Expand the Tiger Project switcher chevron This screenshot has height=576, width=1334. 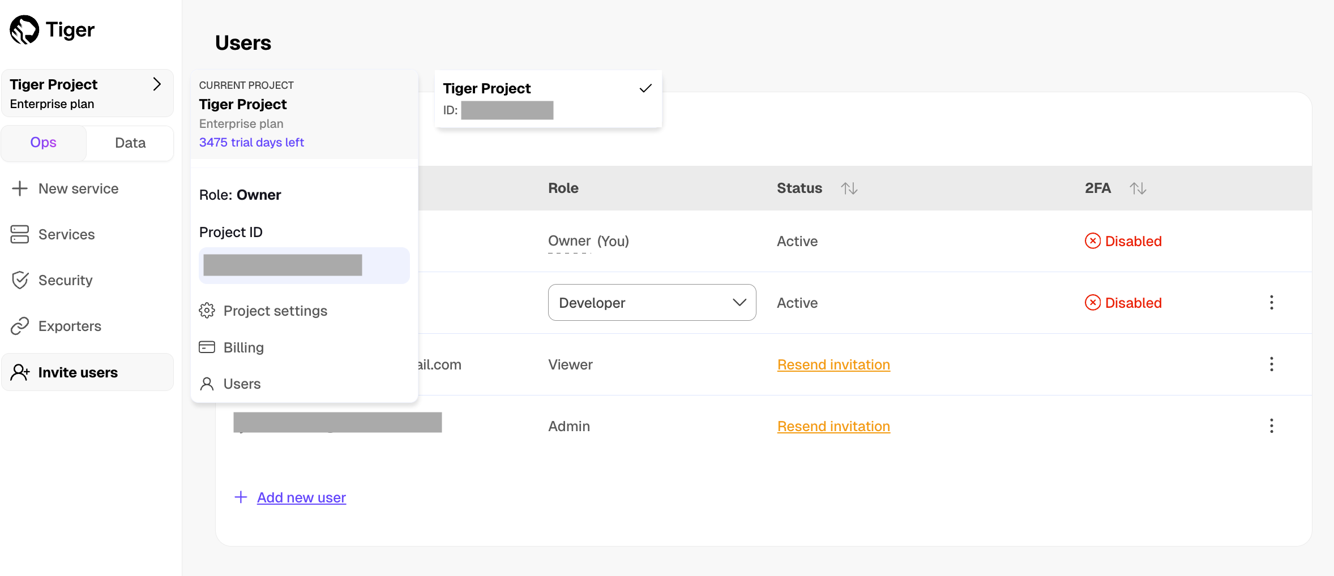157,84
